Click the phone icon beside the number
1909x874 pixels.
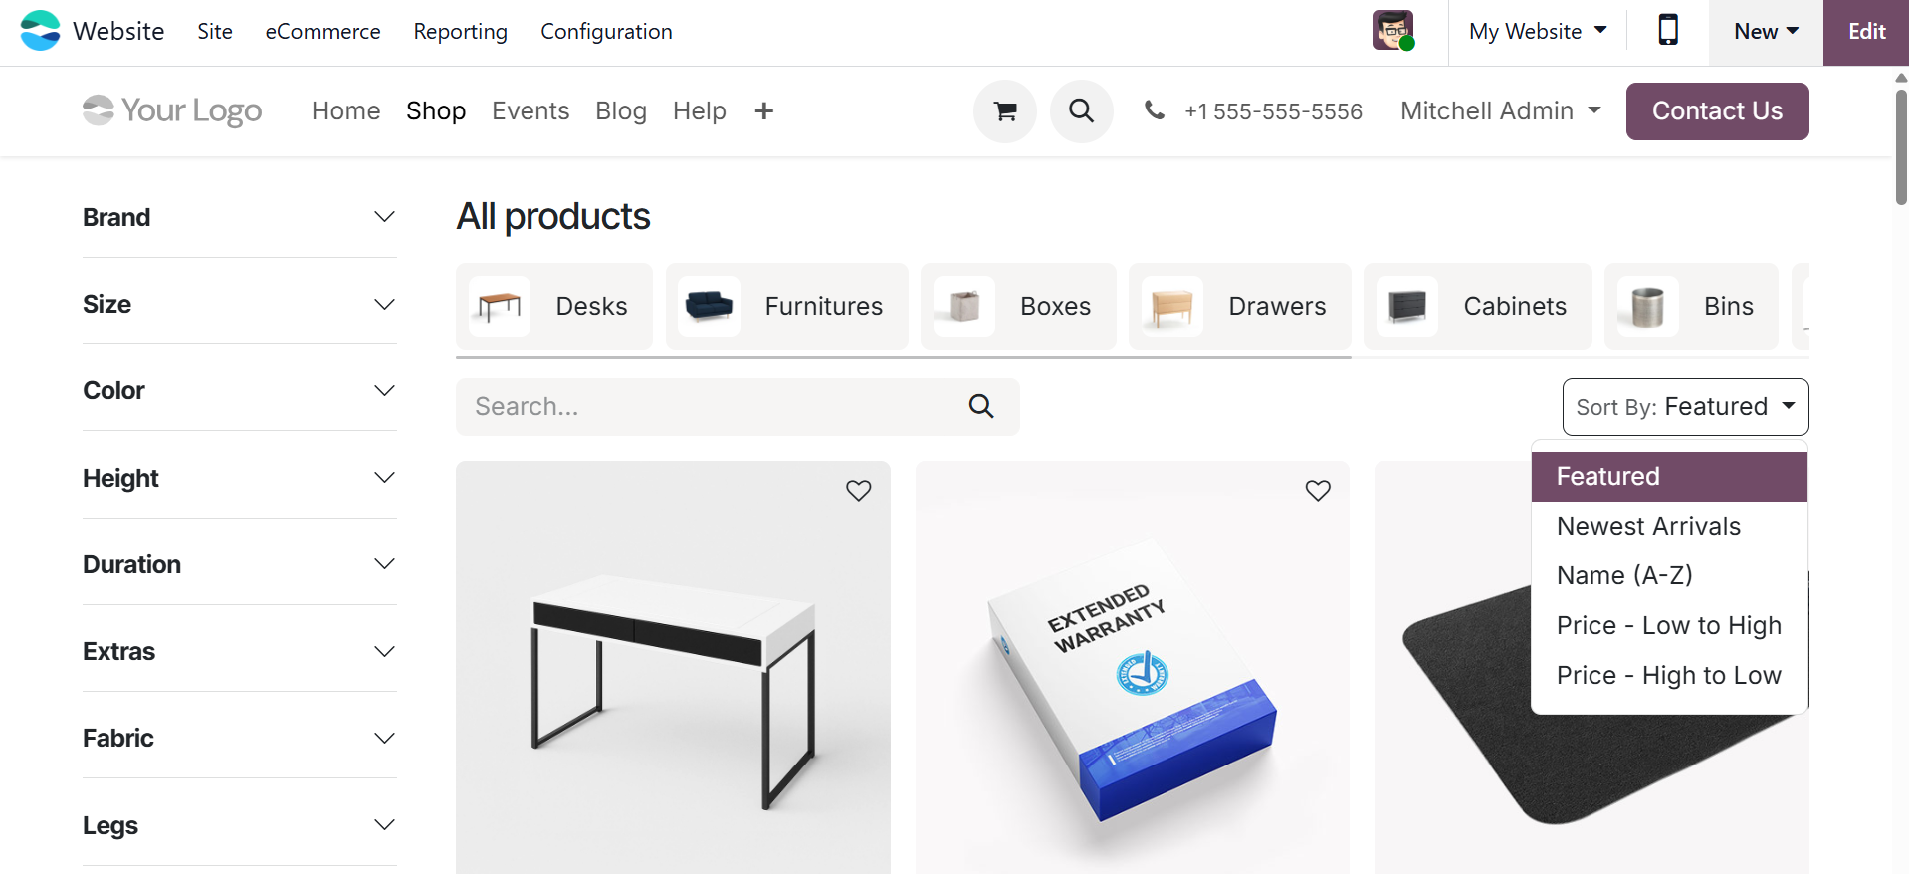point(1155,111)
